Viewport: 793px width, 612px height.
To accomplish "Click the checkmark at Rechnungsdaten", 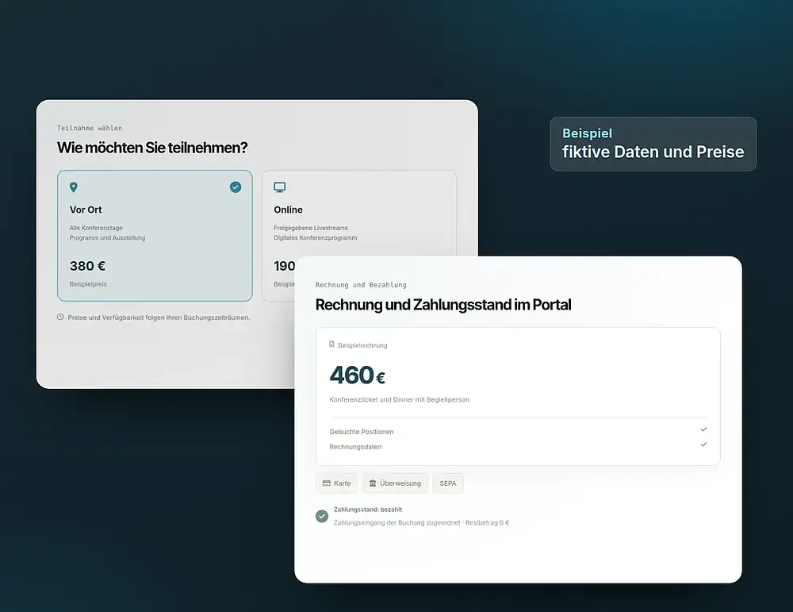I will [x=703, y=445].
